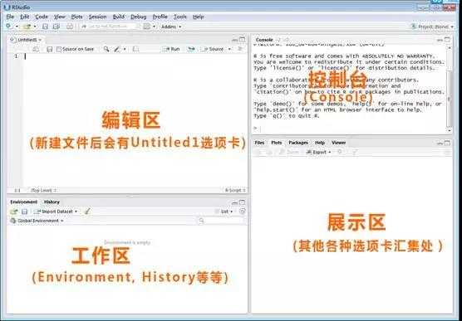Open the Plots menu
This screenshot has height=321, width=462.
(76, 17)
